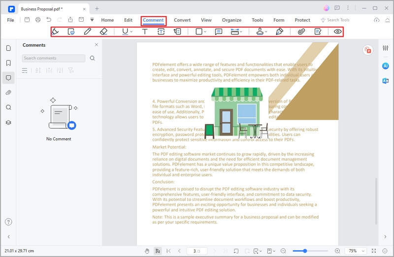Open the Underline tool dropdown arrow
Image resolution: width=394 pixels, height=257 pixels.
point(131,32)
